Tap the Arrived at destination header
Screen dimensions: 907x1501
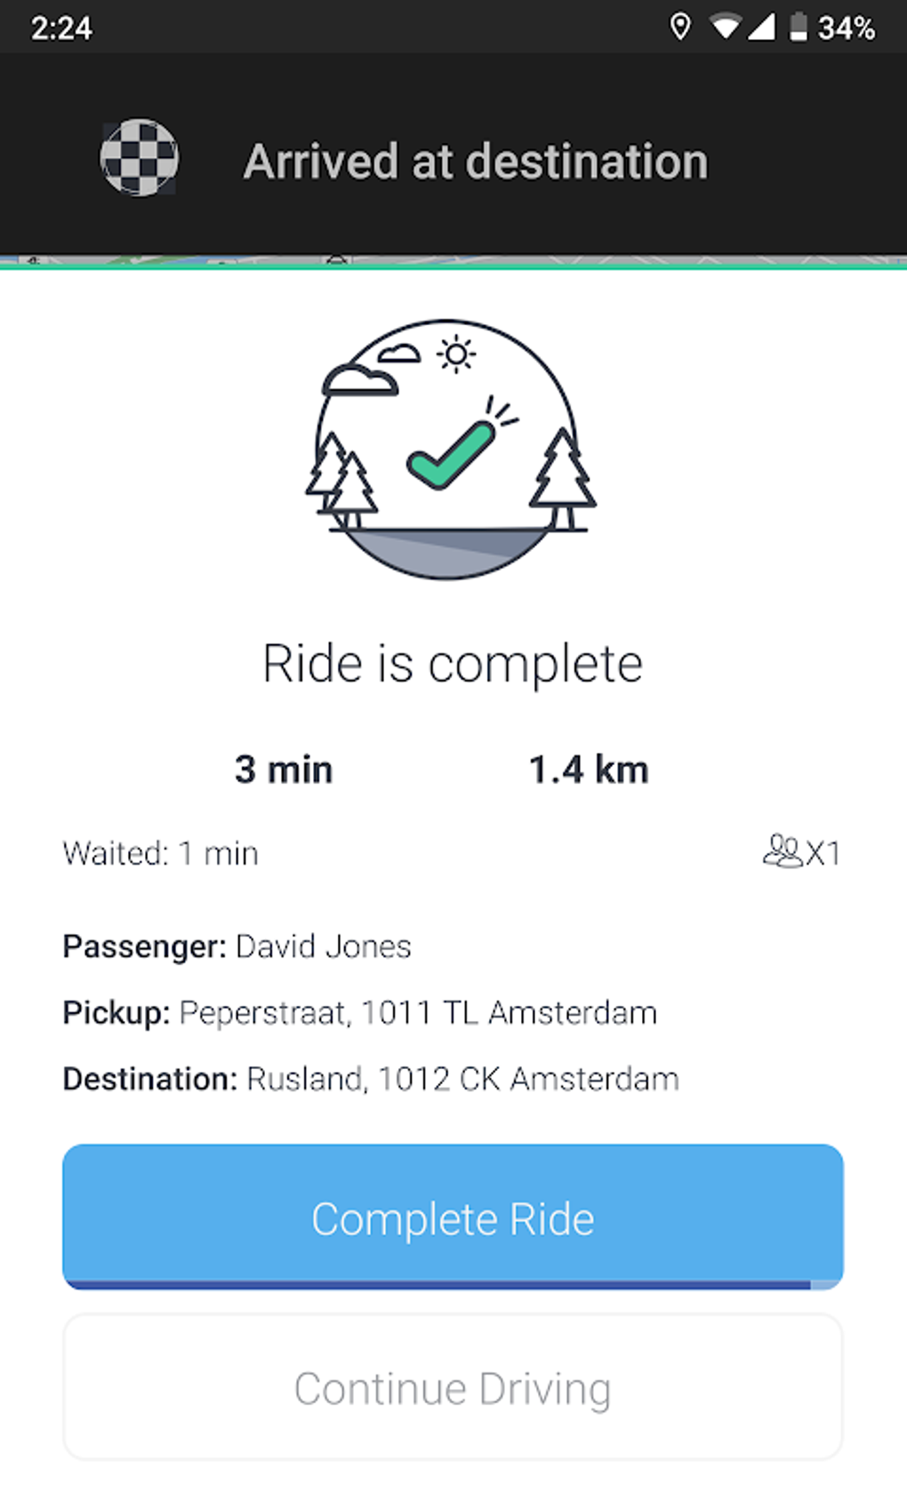(x=476, y=162)
